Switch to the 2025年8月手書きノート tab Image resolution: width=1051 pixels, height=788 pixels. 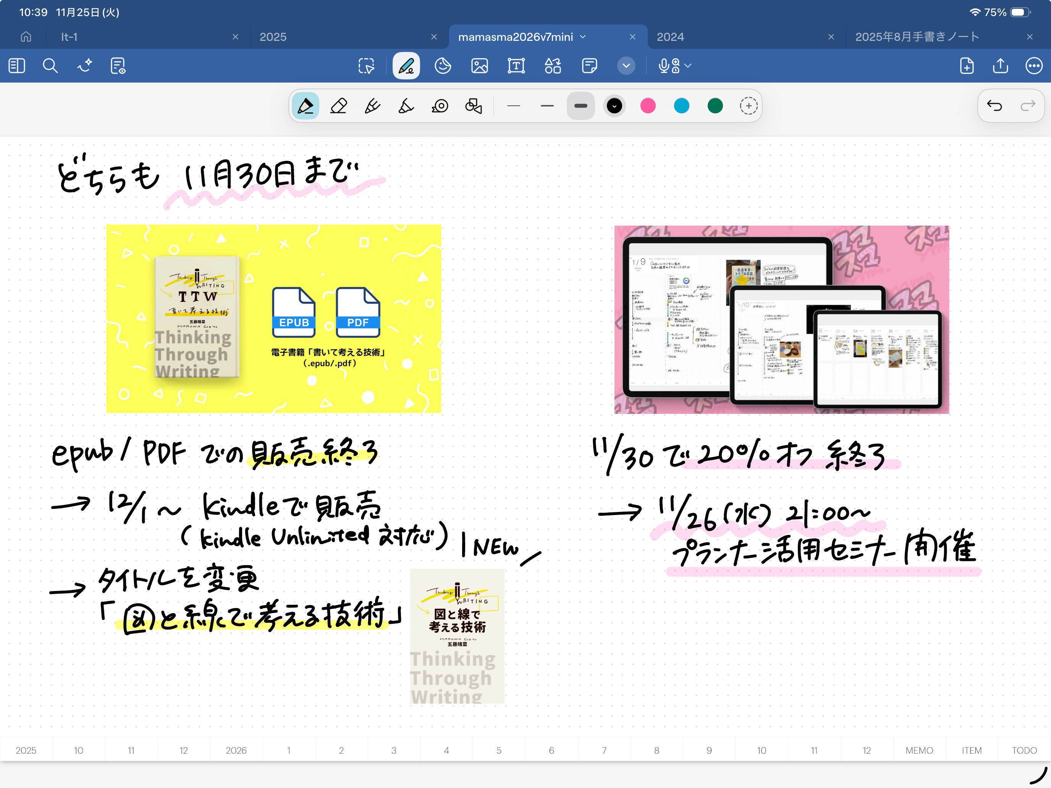pyautogui.click(x=917, y=37)
